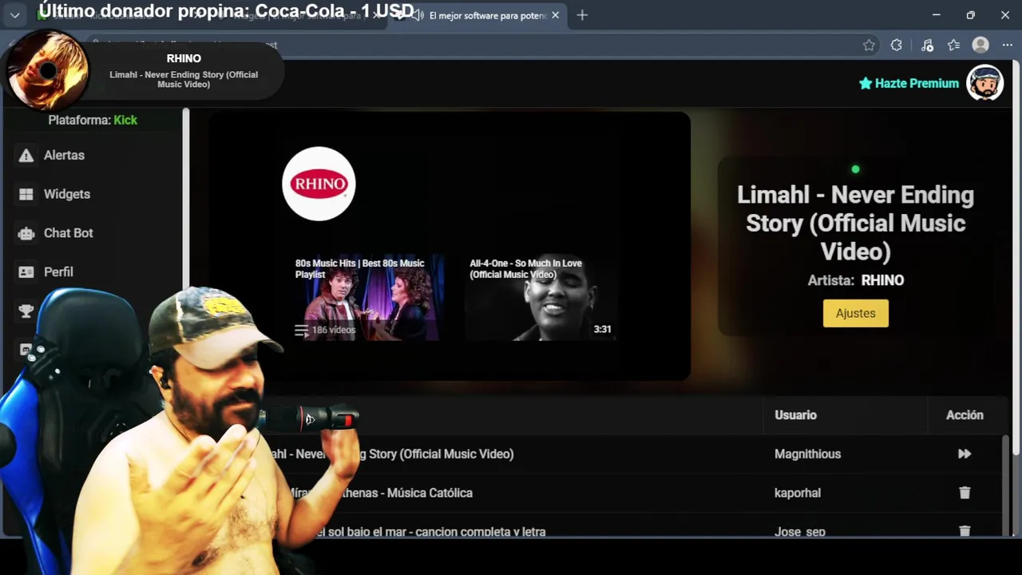Open the browser profile icon

[x=980, y=46]
